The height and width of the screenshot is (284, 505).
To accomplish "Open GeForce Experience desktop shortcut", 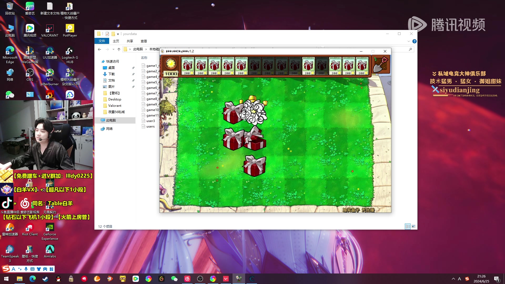I will point(50,232).
